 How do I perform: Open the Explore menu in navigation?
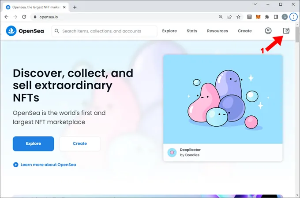pyautogui.click(x=169, y=31)
